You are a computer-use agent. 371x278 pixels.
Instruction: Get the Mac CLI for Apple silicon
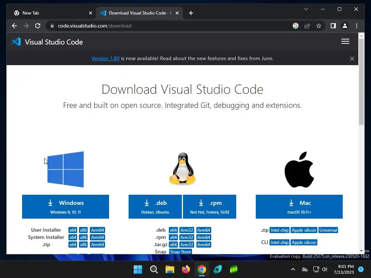(x=304, y=243)
